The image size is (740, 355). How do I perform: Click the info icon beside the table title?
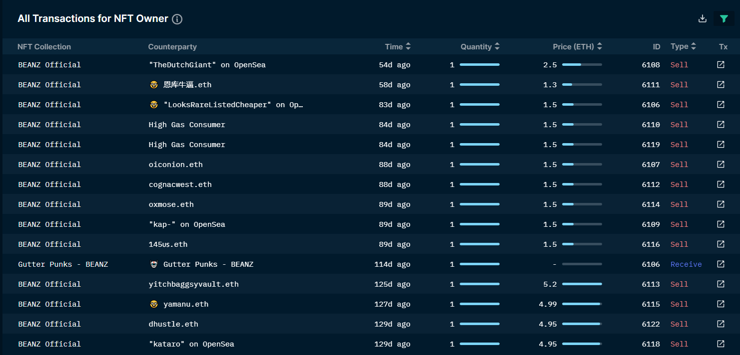click(x=177, y=19)
